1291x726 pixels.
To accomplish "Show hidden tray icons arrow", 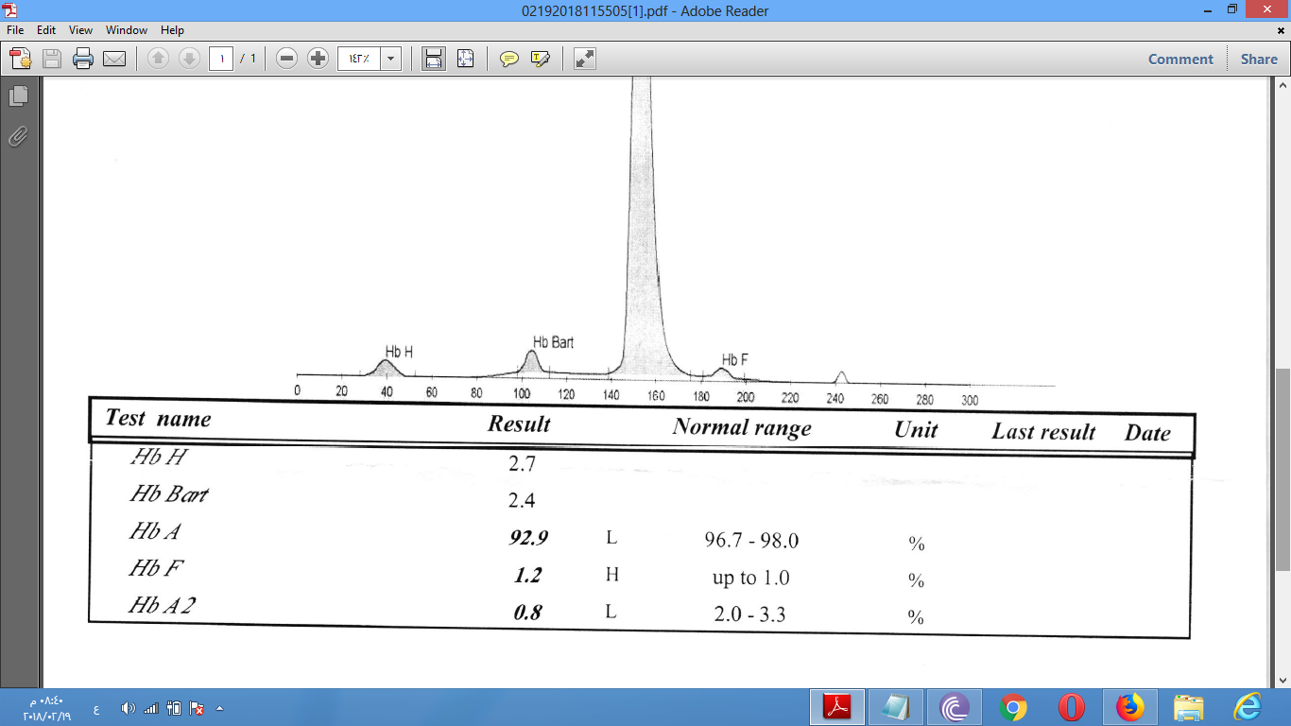I will tap(220, 708).
